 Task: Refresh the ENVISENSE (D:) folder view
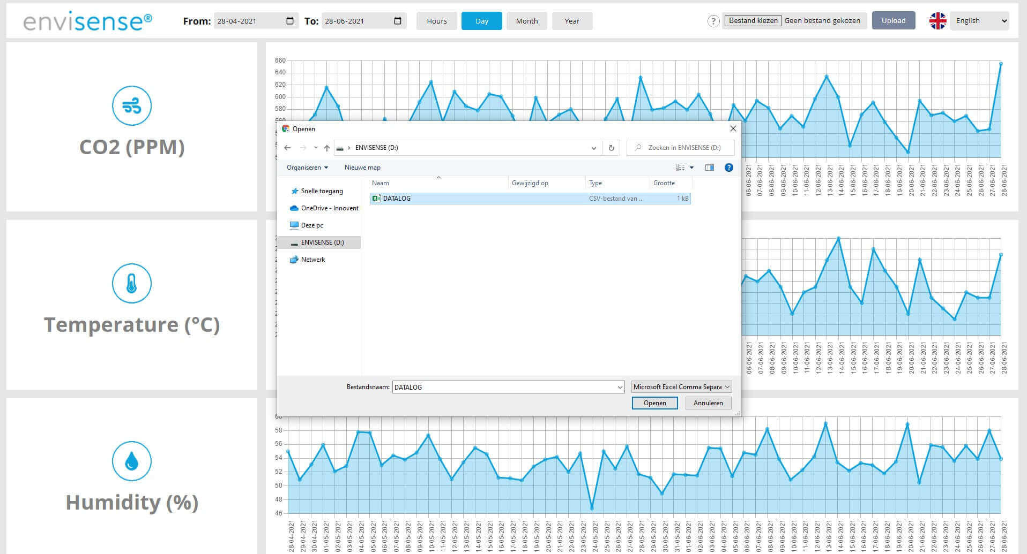[611, 148]
